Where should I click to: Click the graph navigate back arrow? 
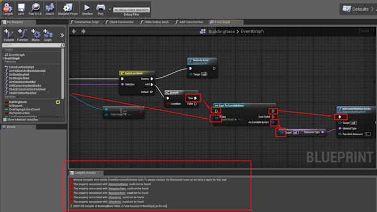click(x=74, y=31)
